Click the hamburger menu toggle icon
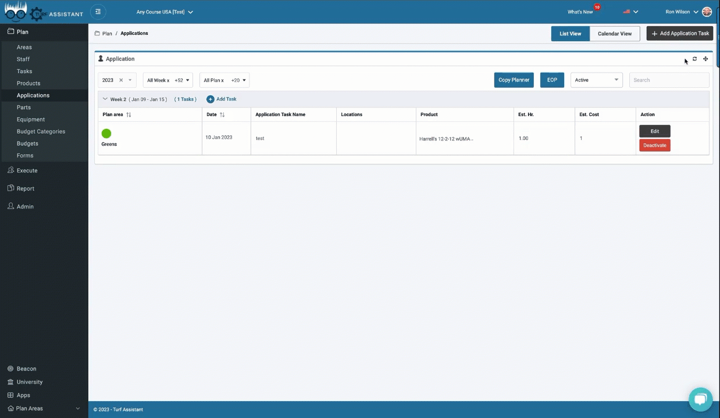 point(98,12)
